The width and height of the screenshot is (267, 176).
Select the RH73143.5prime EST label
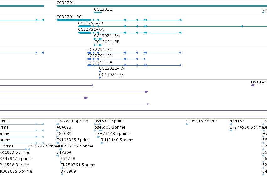pos(113,134)
